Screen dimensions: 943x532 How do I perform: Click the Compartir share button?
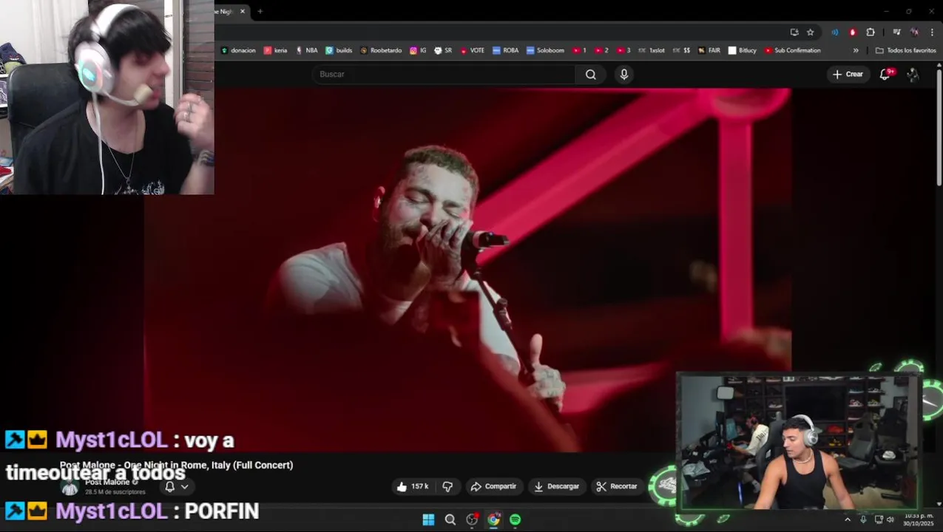[x=493, y=486]
